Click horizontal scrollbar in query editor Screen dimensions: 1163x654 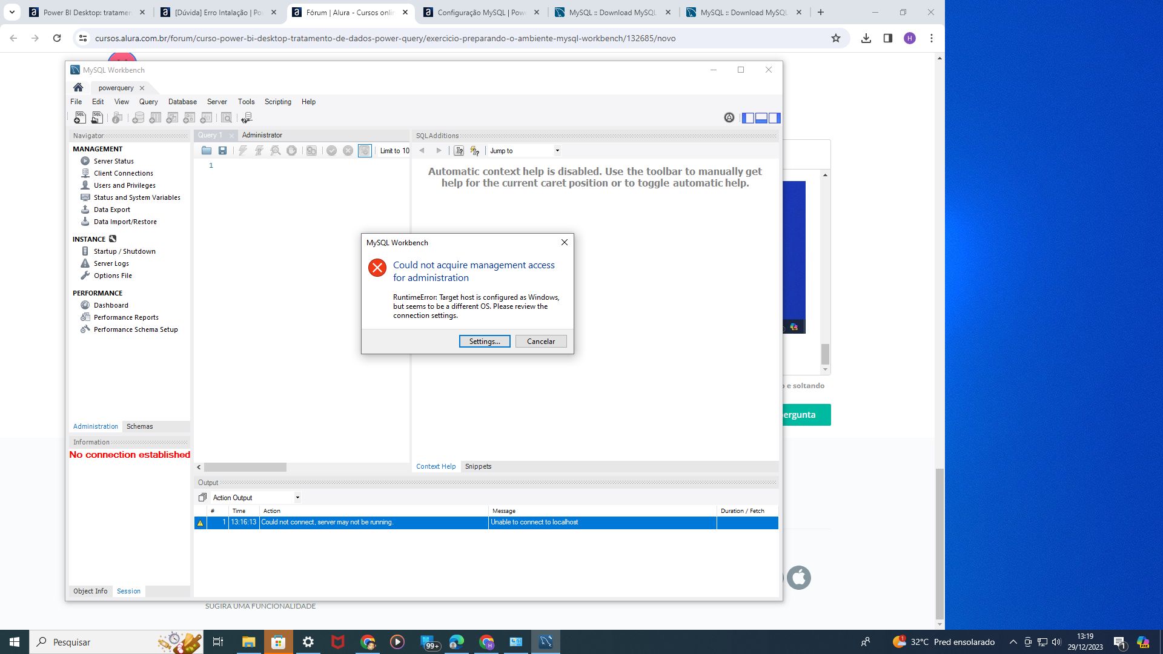coord(245,467)
